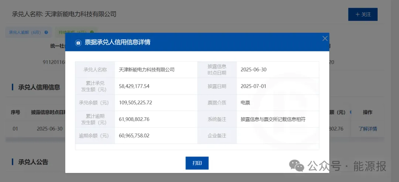Click the empty 企业备注 field
399x182 pixels.
point(277,136)
